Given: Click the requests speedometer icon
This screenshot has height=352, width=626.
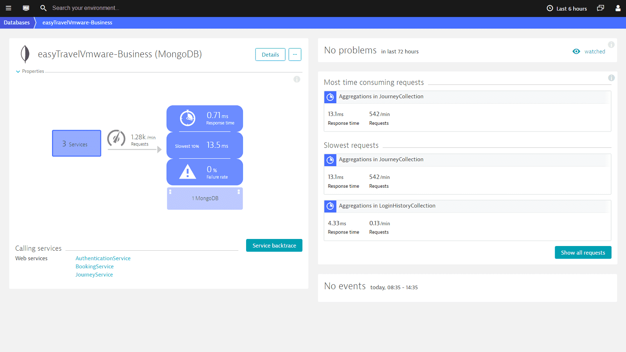Looking at the screenshot, I should (116, 138).
